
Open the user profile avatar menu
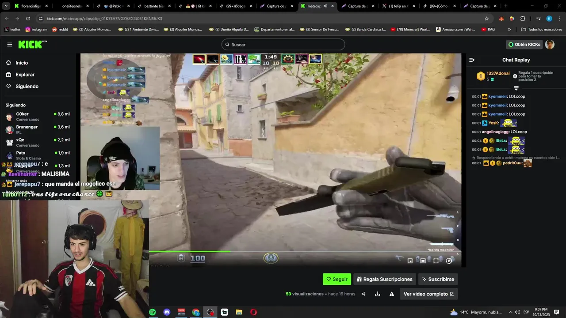pos(550,45)
